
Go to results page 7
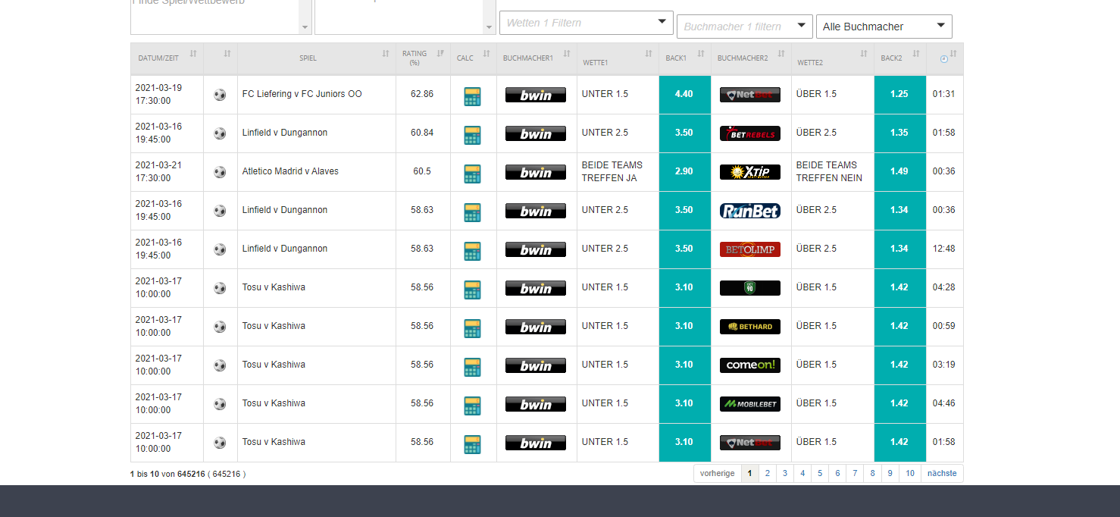pyautogui.click(x=854, y=473)
